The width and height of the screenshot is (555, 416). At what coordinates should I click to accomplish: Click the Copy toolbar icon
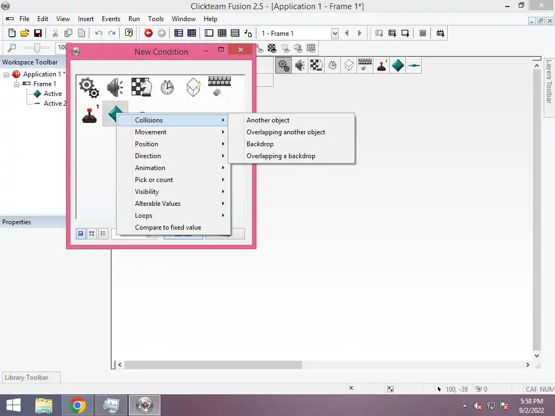pyautogui.click(x=68, y=33)
